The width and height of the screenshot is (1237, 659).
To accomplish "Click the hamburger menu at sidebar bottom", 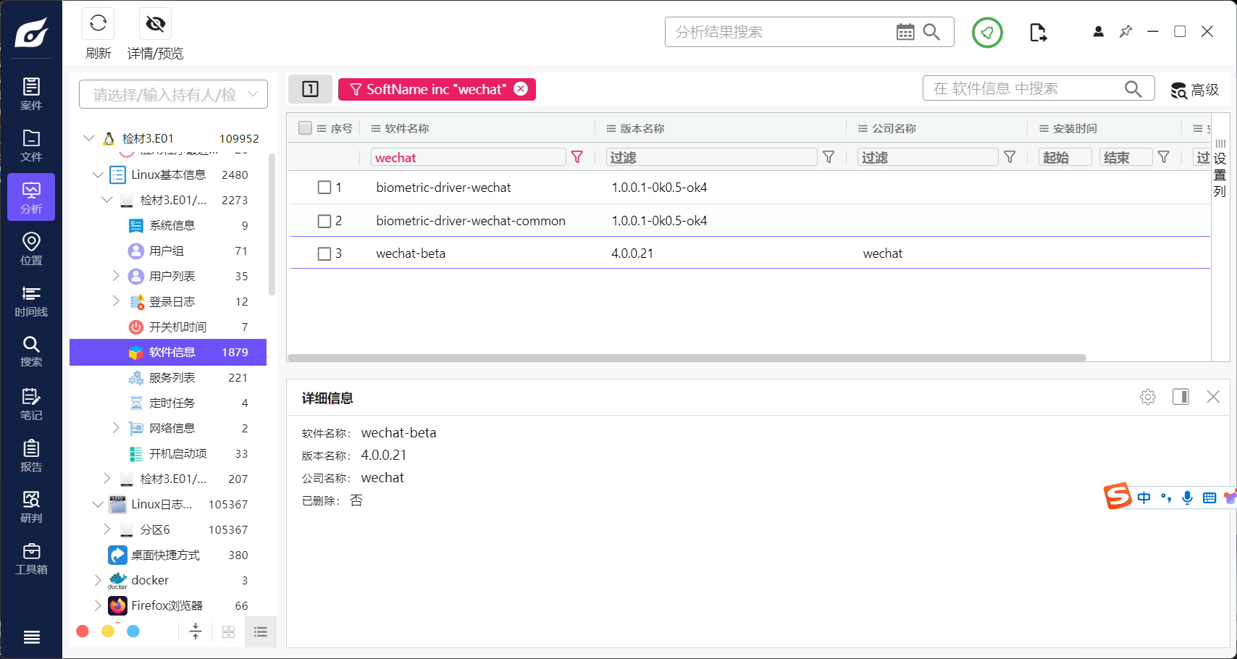I will (x=31, y=637).
